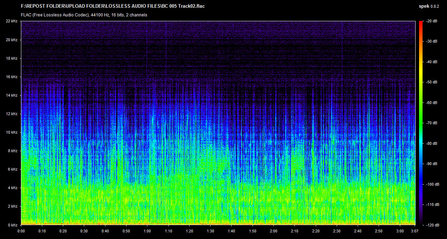
Task: Click the -20 dB scale label
Action: (x=431, y=21)
